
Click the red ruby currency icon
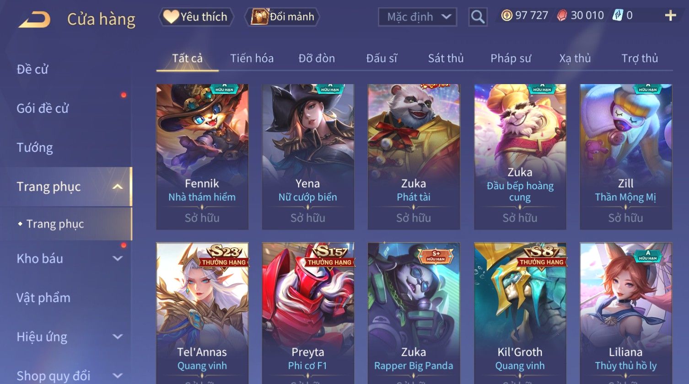point(562,16)
